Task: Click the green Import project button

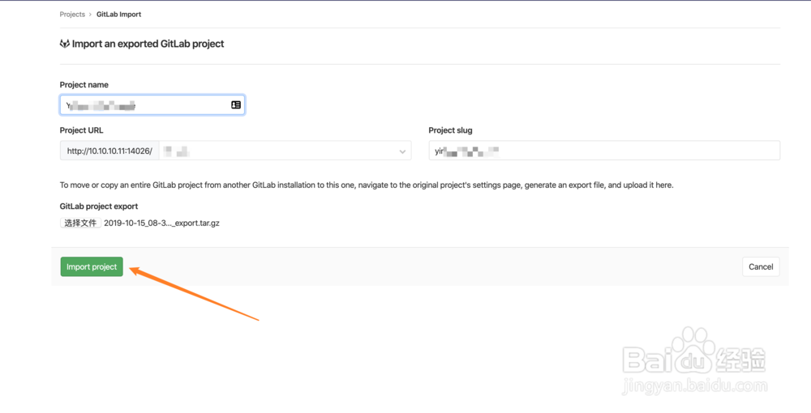Action: (x=92, y=266)
